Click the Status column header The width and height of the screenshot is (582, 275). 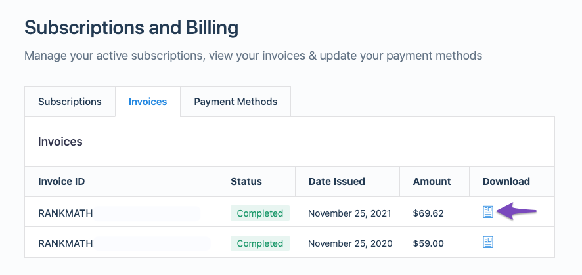(246, 182)
